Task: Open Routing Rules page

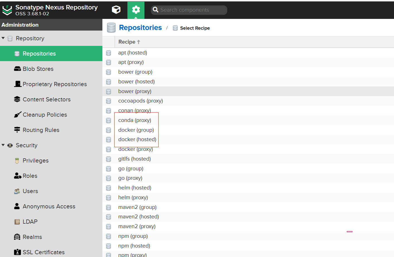Action: [x=51, y=130]
